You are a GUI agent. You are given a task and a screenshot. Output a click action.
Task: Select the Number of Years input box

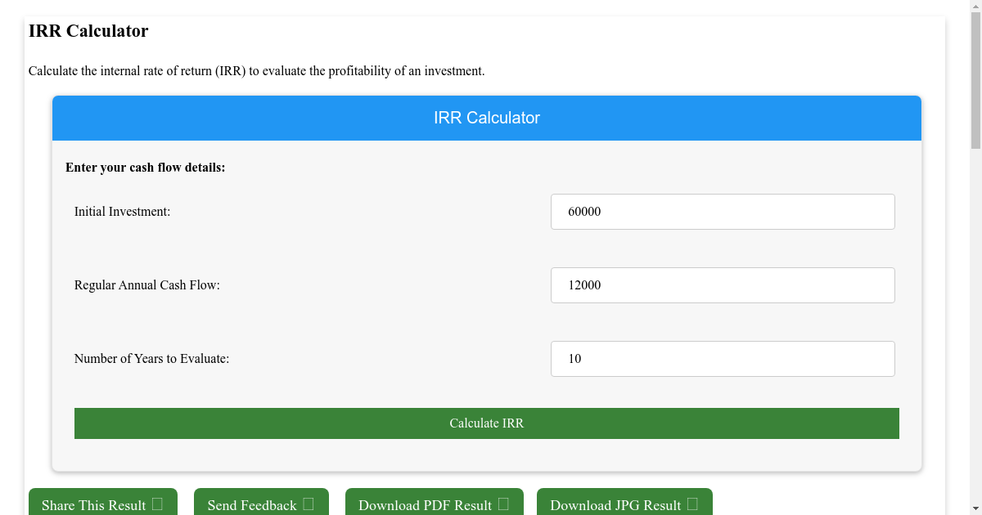click(722, 359)
